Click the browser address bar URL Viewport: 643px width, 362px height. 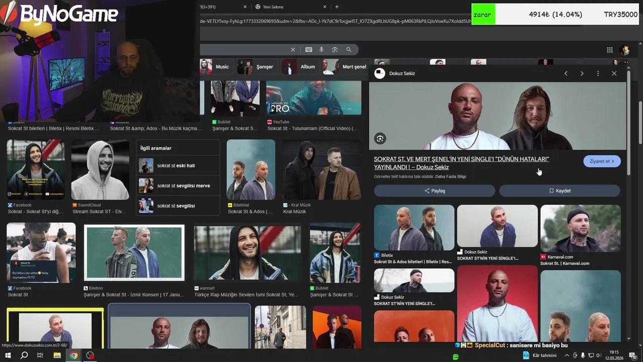pos(336,21)
